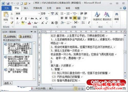This screenshot has width=128, height=92.
Task: Click the New document icon in title bar
Action: point(22,3)
